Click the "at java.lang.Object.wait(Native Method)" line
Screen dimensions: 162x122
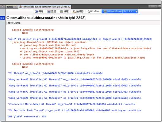48,45
